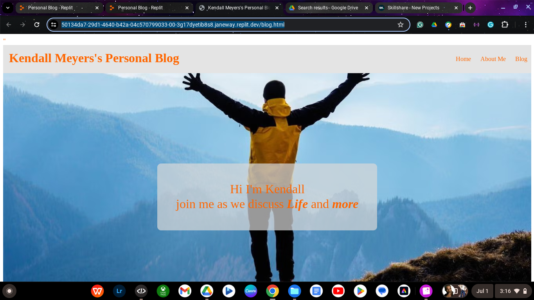534x300 pixels.
Task: Launch Adobe Express from the shelf
Action: pos(404,291)
